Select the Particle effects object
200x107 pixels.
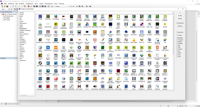71,79
